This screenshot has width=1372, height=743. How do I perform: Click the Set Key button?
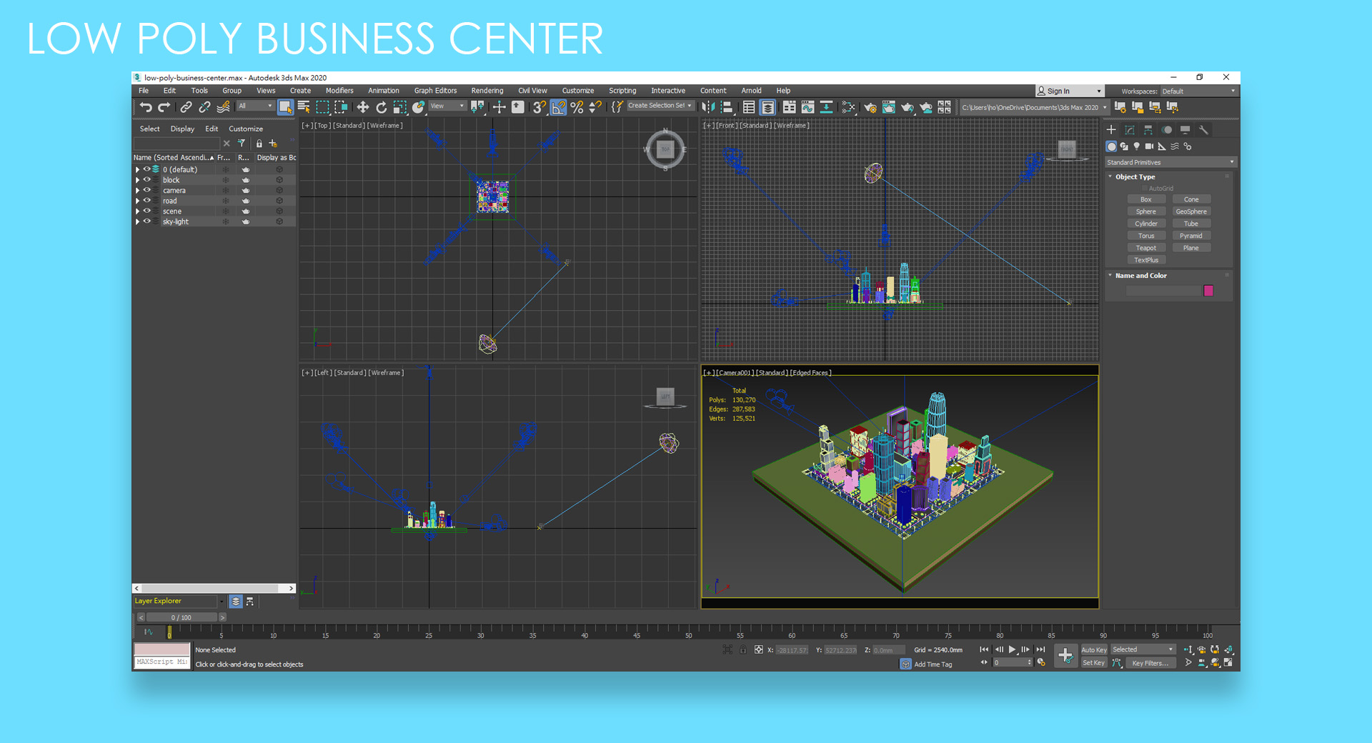click(x=1093, y=664)
